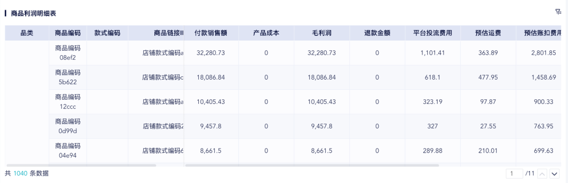Click the 品类 column header
Screen dimensions: 568x183
coord(27,33)
